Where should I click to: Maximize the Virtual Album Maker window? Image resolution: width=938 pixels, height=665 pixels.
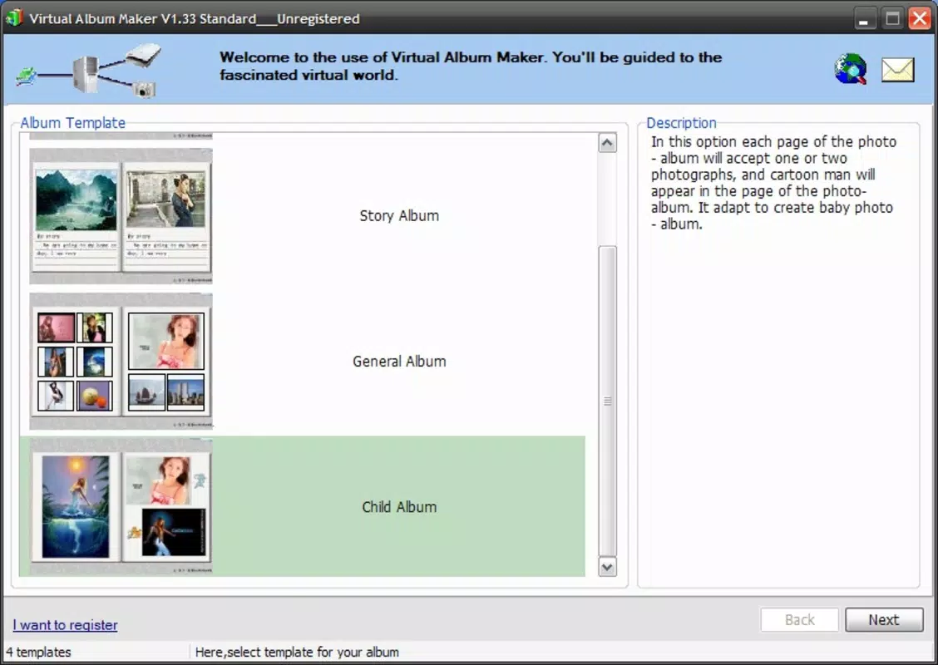(x=892, y=18)
